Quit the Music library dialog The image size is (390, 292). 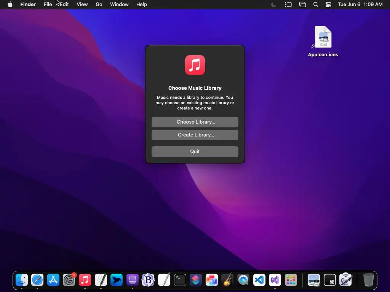[x=195, y=151]
